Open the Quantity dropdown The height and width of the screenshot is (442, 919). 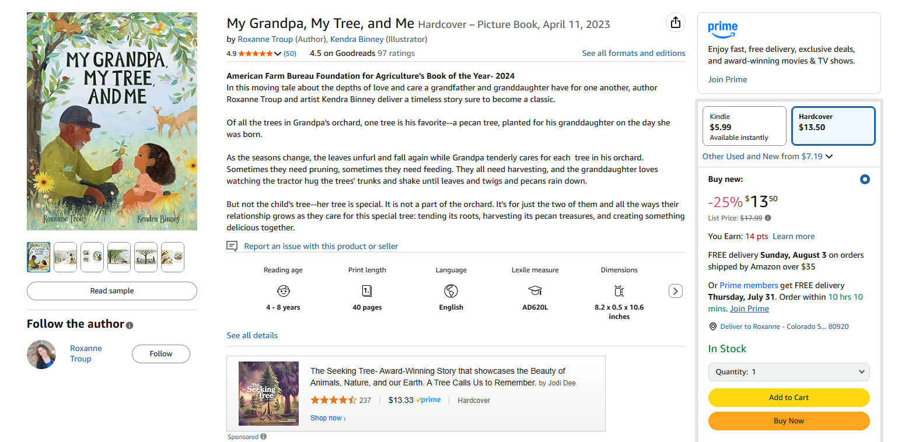pos(788,372)
